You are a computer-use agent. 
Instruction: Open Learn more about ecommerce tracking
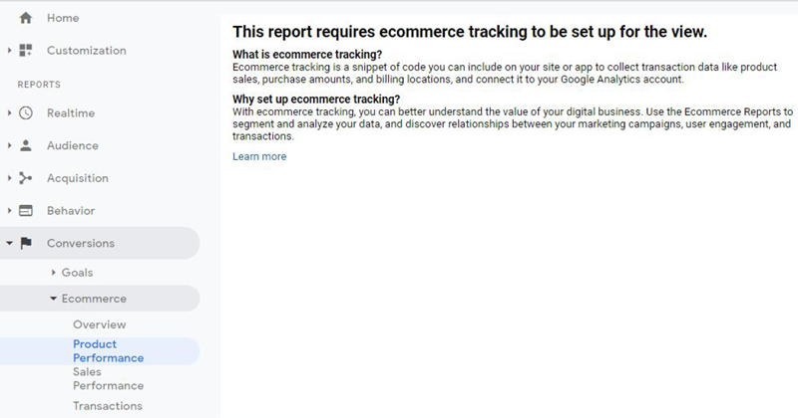259,156
